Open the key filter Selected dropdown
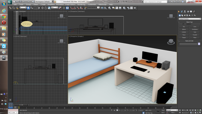Screen dimensions: 202x114 point(172,110)
